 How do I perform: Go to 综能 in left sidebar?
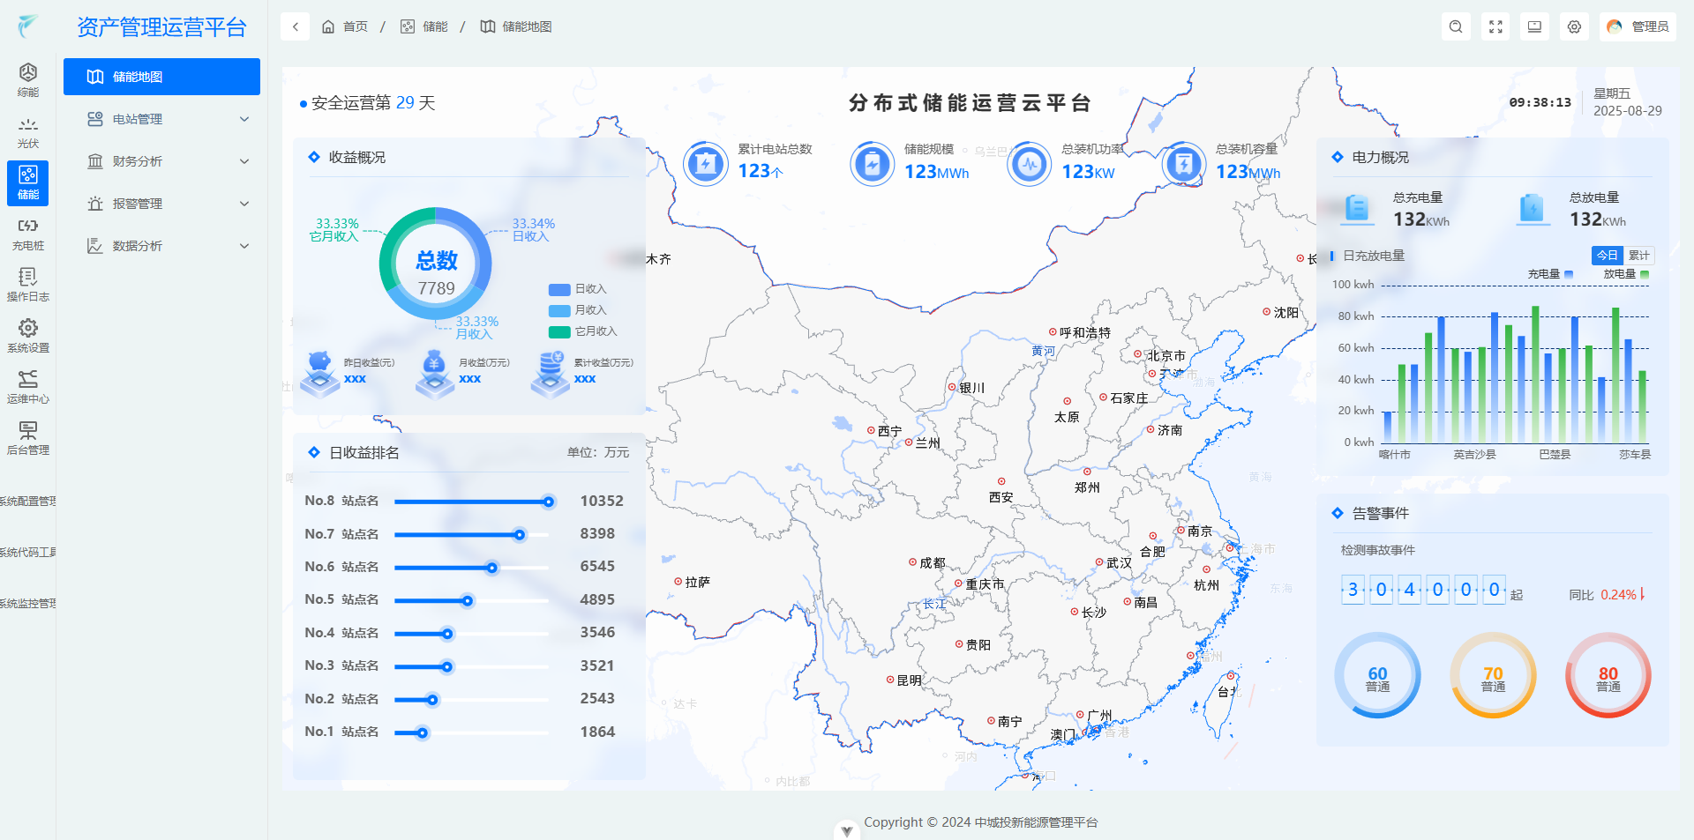pos(28,80)
